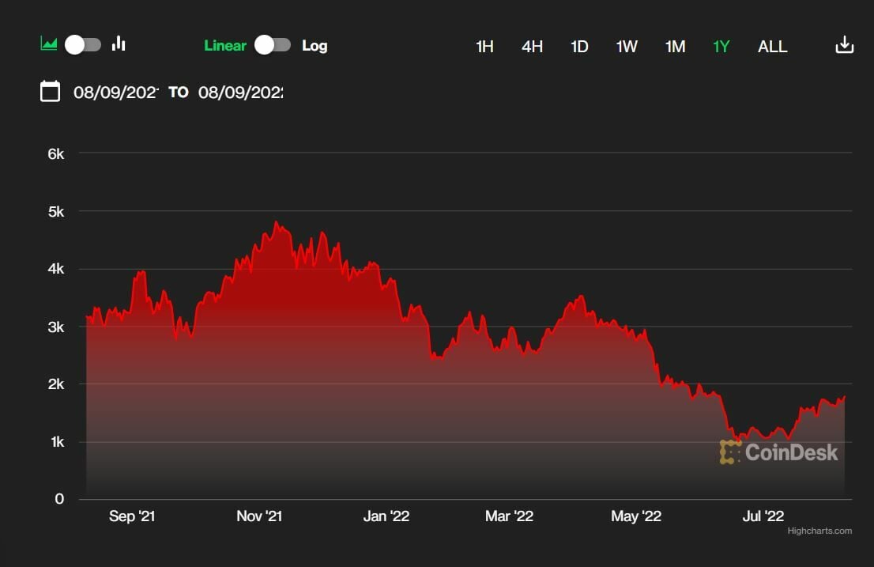Viewport: 874px width, 567px height.
Task: Select the candlestick bar chart icon
Action: coord(119,43)
